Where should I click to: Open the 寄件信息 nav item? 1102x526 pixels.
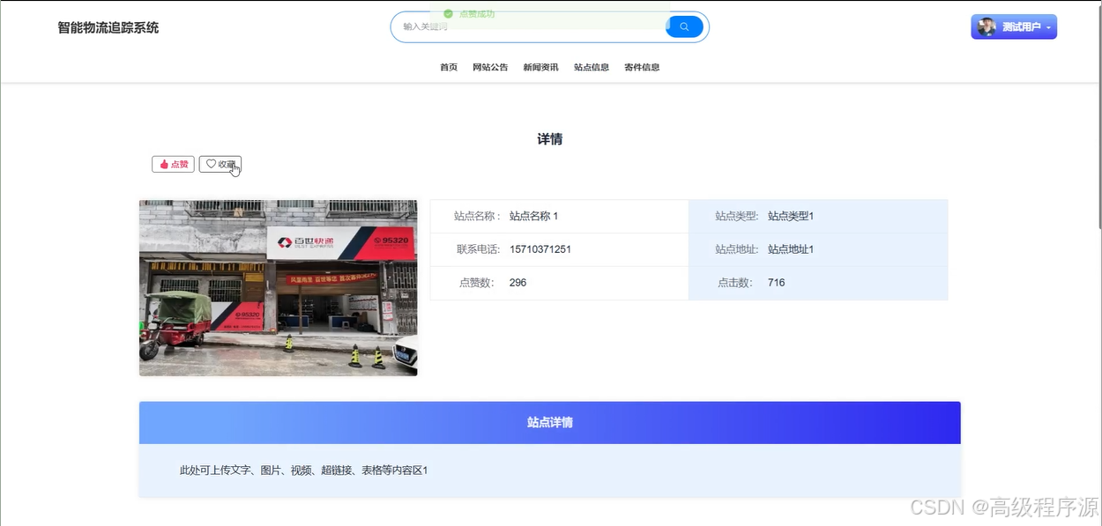pyautogui.click(x=642, y=67)
